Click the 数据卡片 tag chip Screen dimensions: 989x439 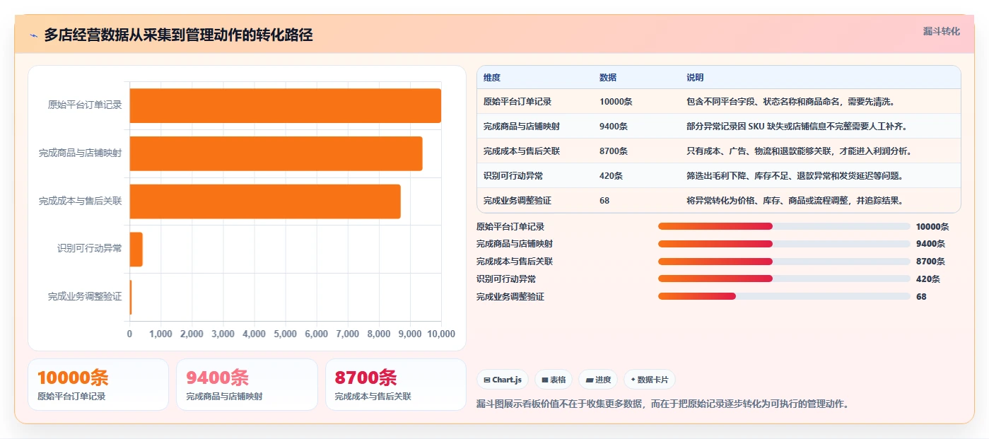650,380
